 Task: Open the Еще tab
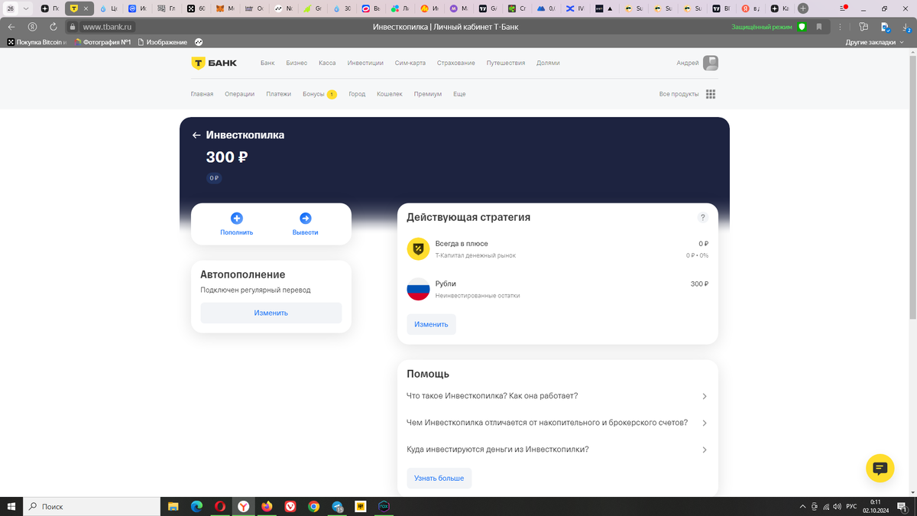[x=459, y=94]
